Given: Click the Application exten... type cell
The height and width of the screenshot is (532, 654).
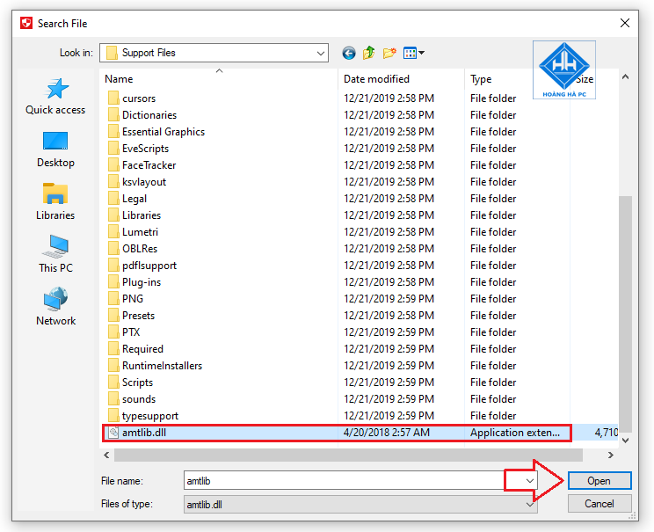Looking at the screenshot, I should [x=515, y=433].
